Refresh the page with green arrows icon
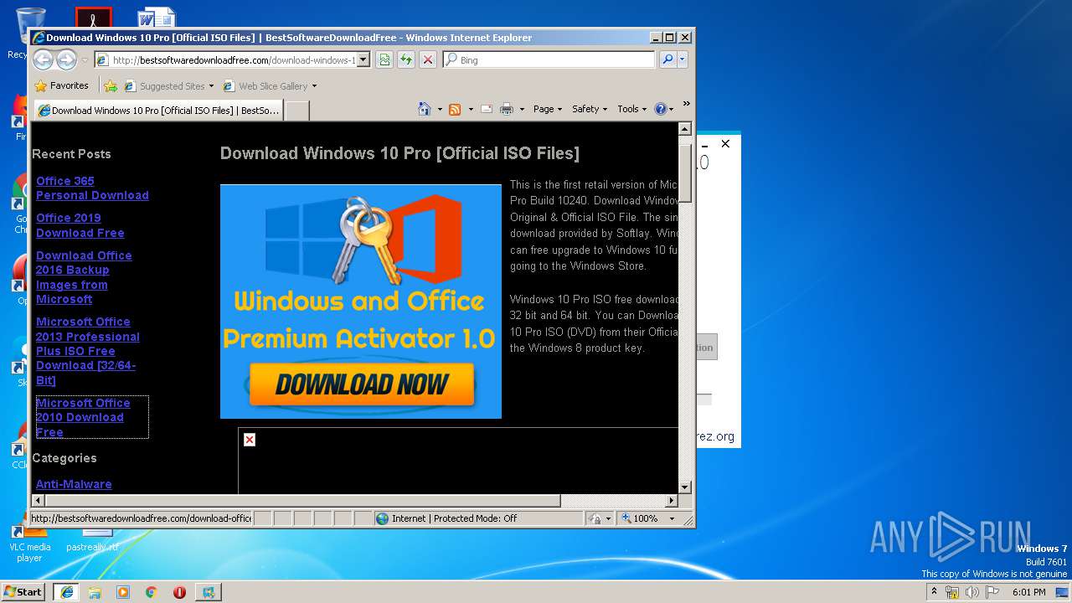The image size is (1072, 603). [406, 59]
